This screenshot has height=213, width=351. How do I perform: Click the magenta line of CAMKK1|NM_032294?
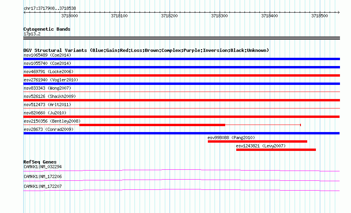[181, 171]
